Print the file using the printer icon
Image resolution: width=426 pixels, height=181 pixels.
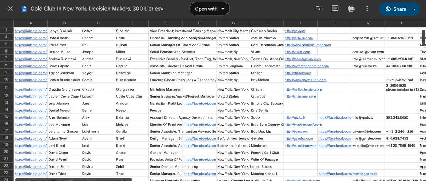pyautogui.click(x=351, y=9)
